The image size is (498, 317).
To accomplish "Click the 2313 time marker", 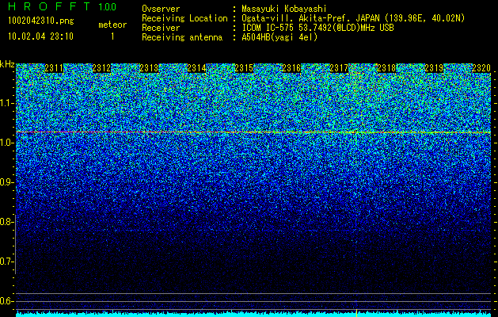I will [x=149, y=68].
